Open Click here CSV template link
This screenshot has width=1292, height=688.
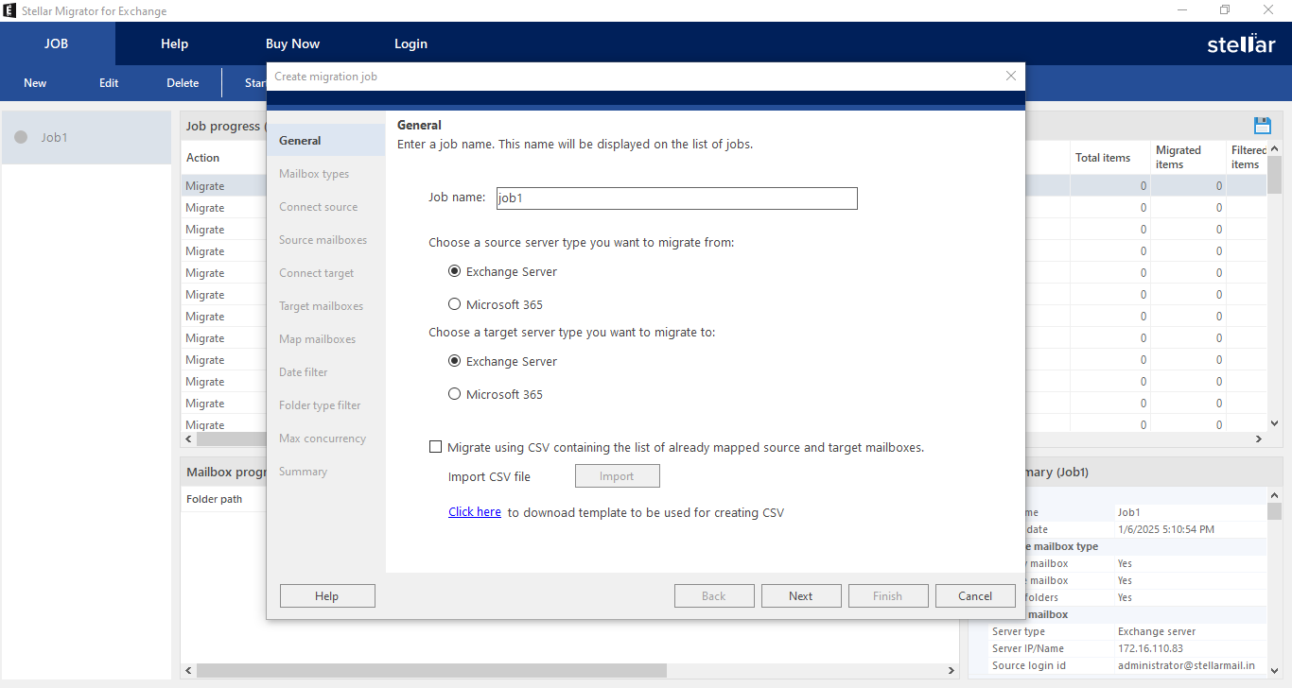pyautogui.click(x=475, y=512)
